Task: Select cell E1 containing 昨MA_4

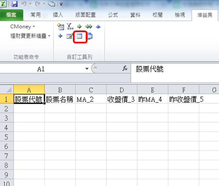Action: click(153, 99)
